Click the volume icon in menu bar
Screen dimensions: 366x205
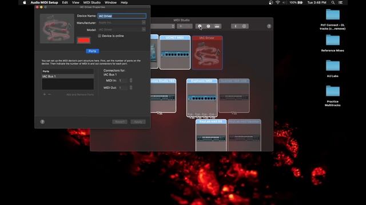tap(284, 2)
